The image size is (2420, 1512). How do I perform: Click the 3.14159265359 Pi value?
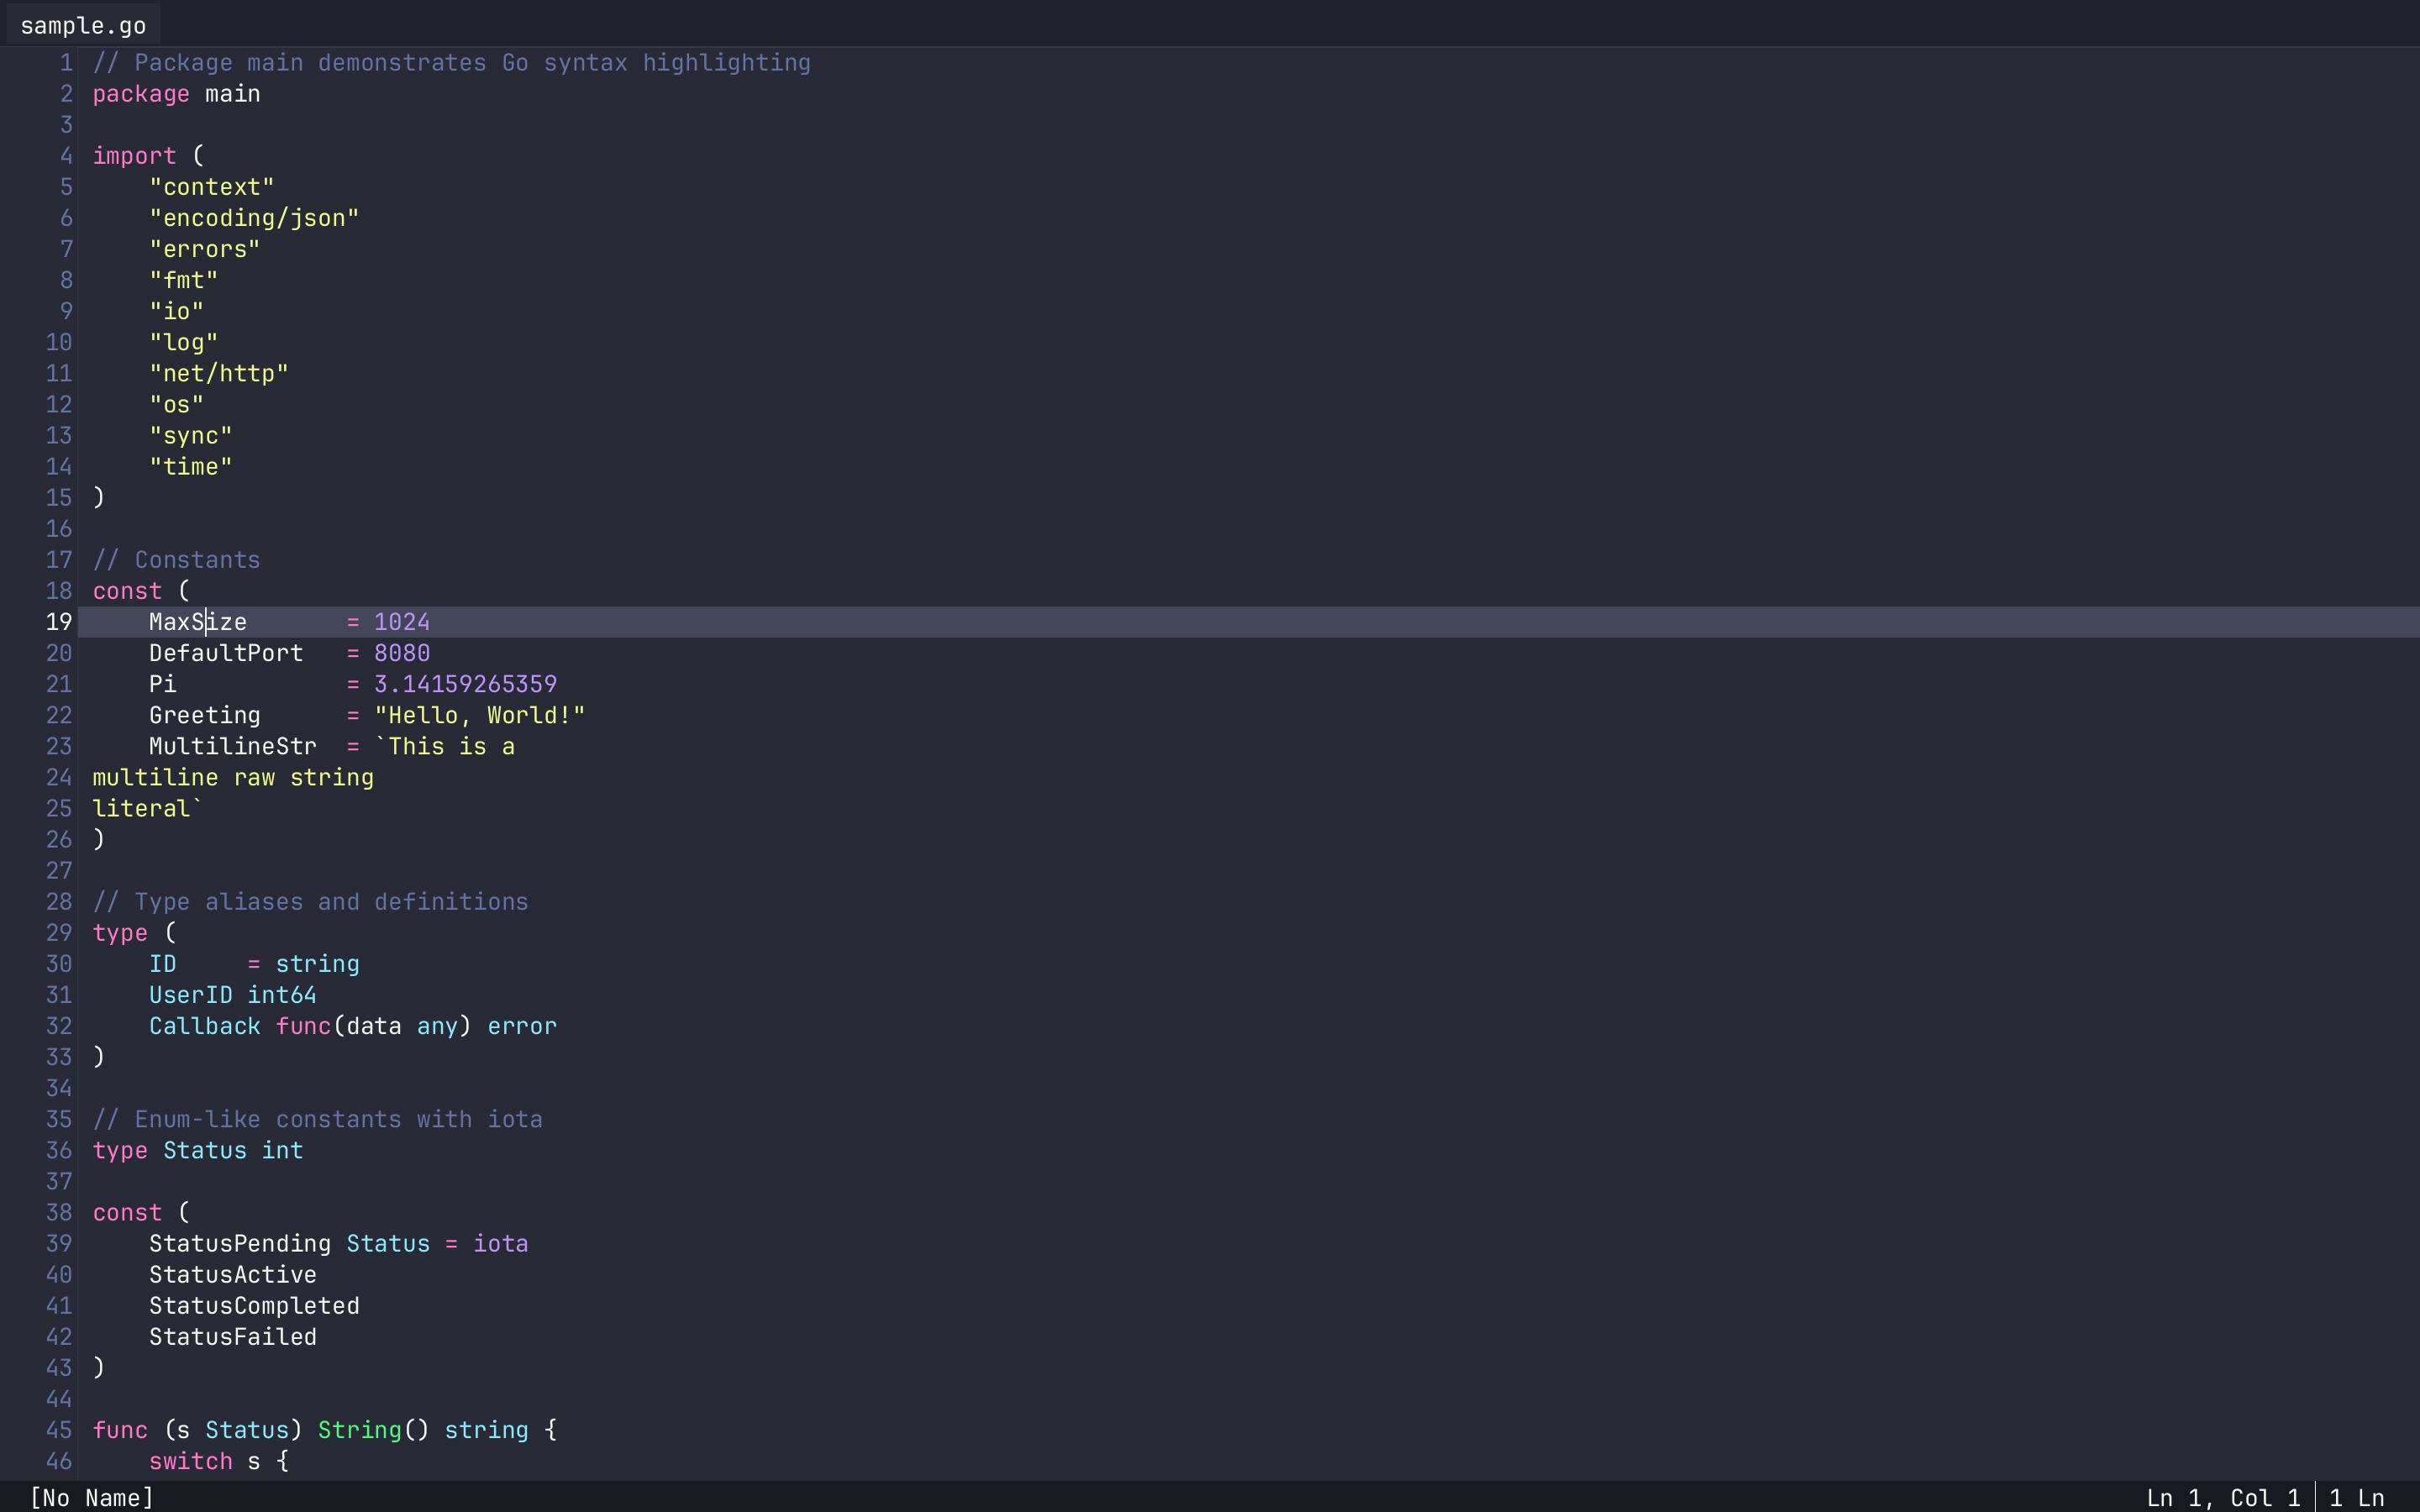click(465, 684)
